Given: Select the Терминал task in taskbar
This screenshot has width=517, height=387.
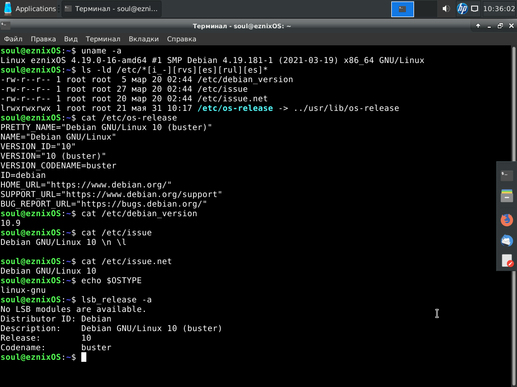Looking at the screenshot, I should click(x=112, y=9).
